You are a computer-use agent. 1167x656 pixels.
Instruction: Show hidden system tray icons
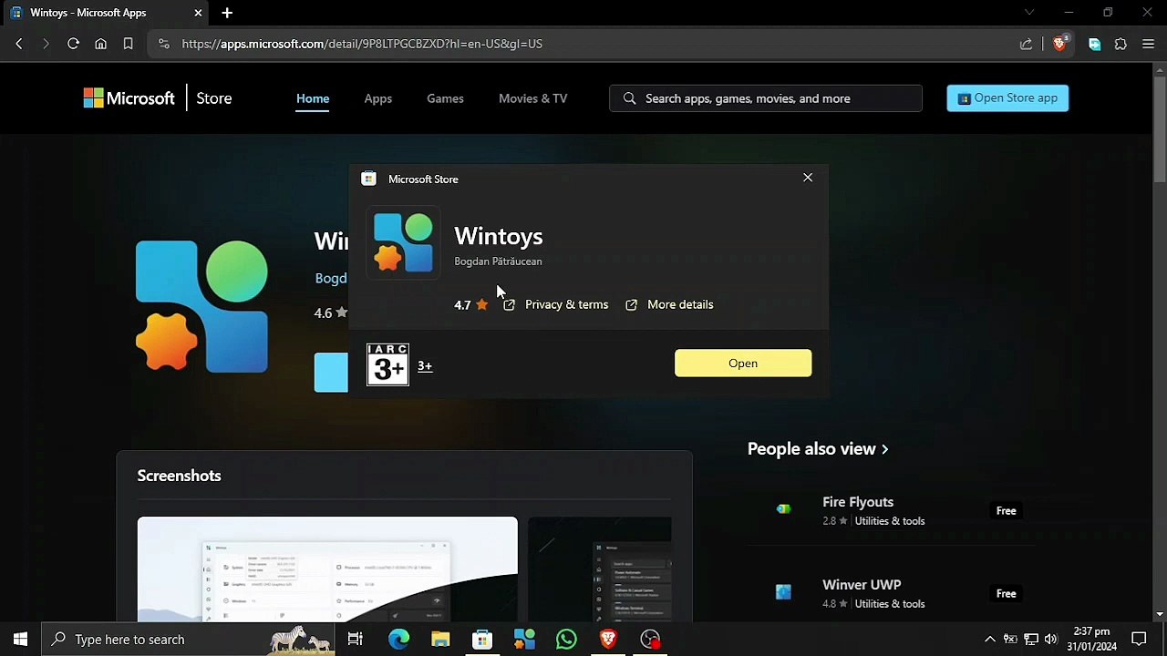point(989,640)
